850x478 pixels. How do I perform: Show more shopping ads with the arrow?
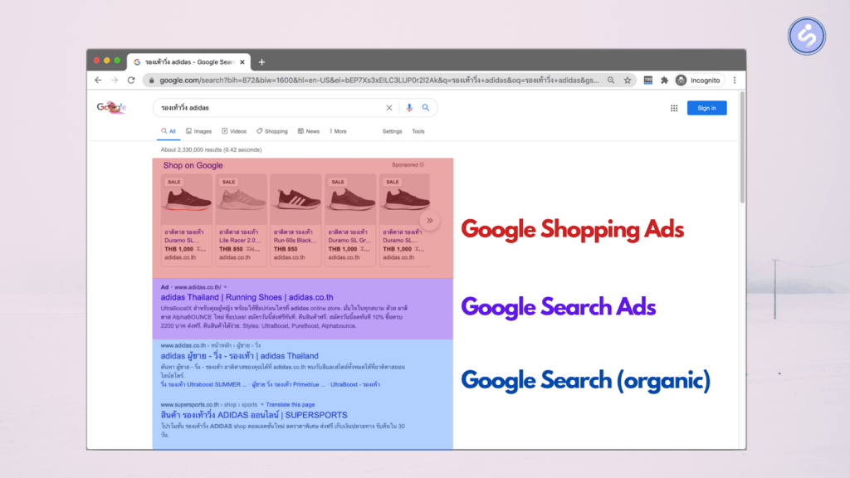(x=429, y=221)
